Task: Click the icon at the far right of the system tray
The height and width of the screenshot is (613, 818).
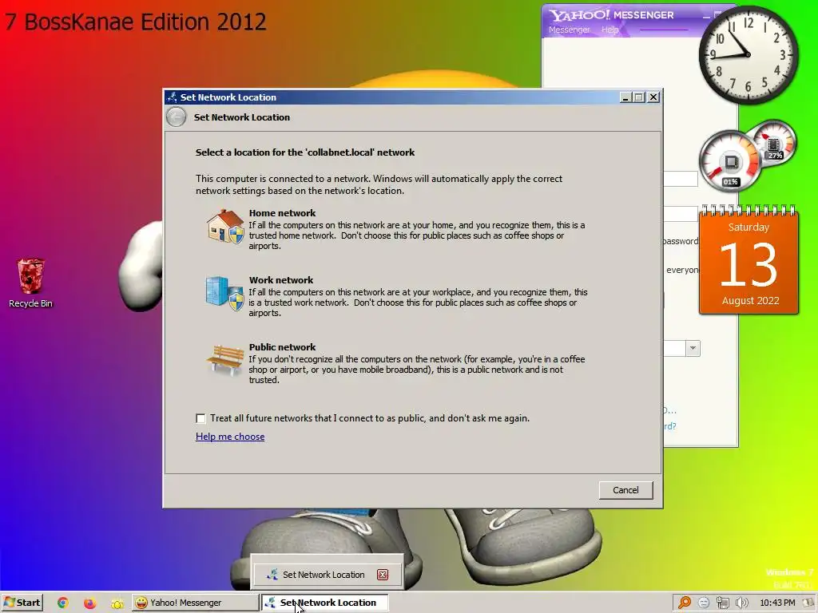Action: 809,603
